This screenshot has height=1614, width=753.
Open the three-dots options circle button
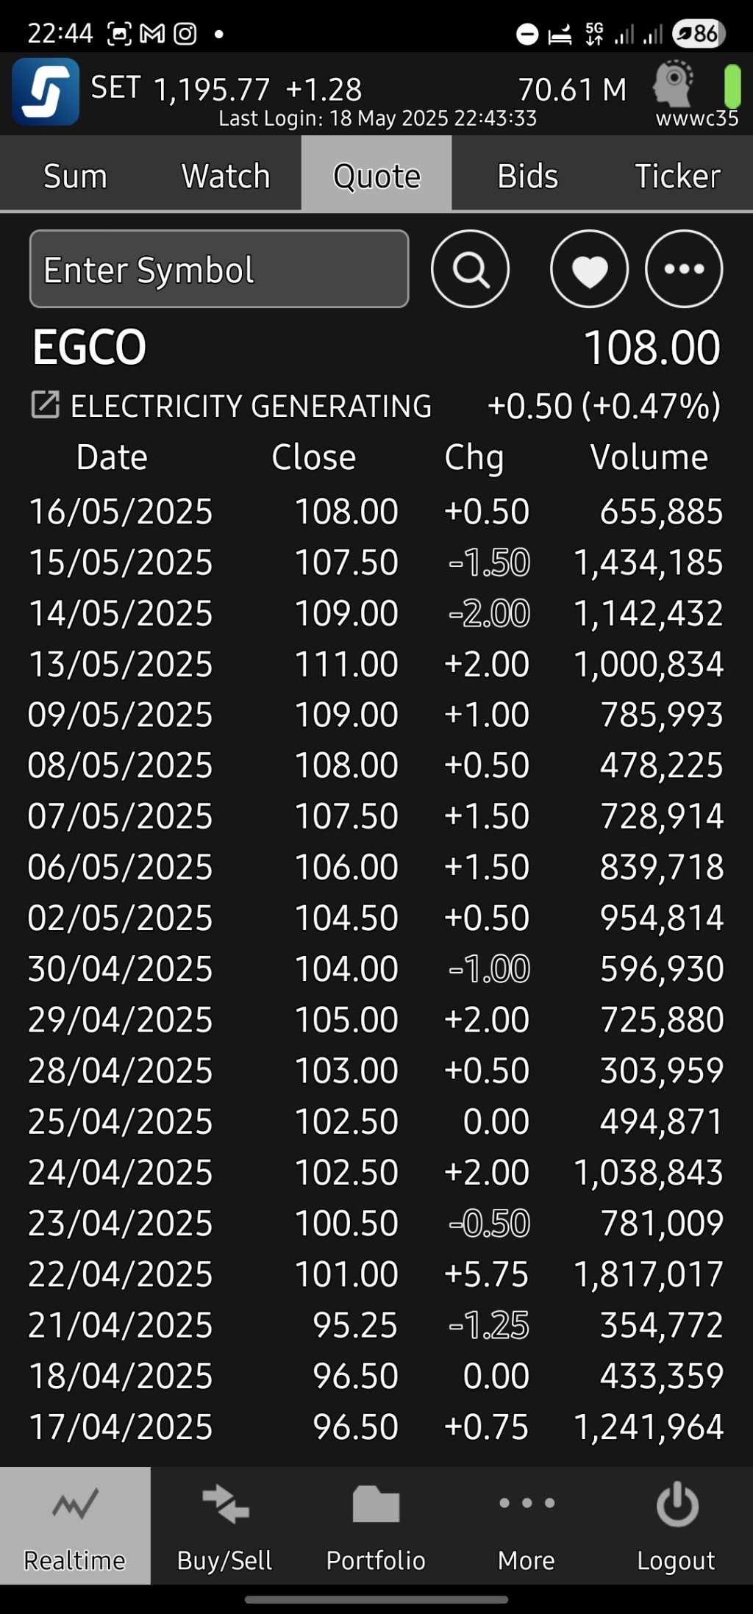click(x=684, y=269)
